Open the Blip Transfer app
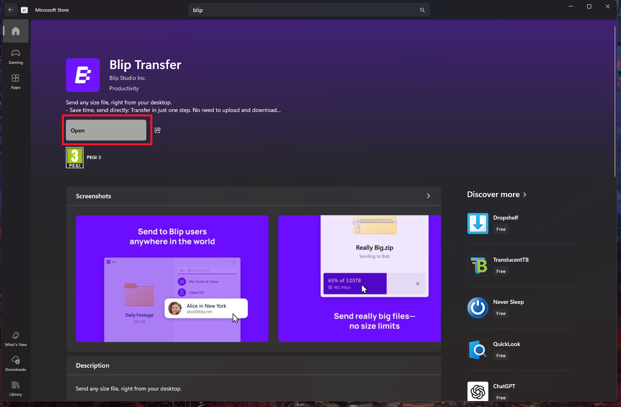The width and height of the screenshot is (621, 407). (106, 130)
